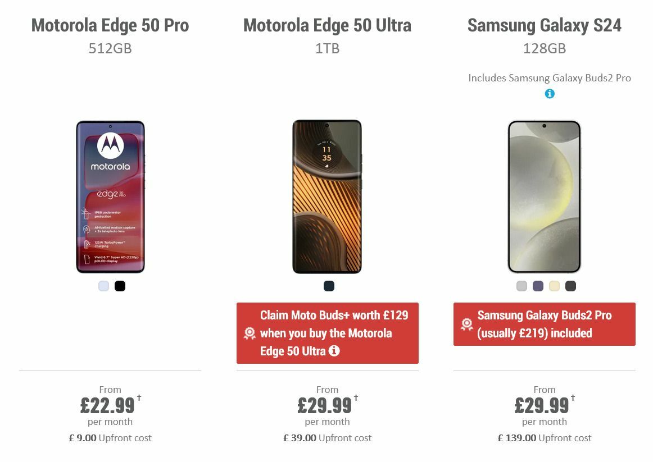
Task: Click the £9.00 upfront cost text
Action: pos(110,438)
